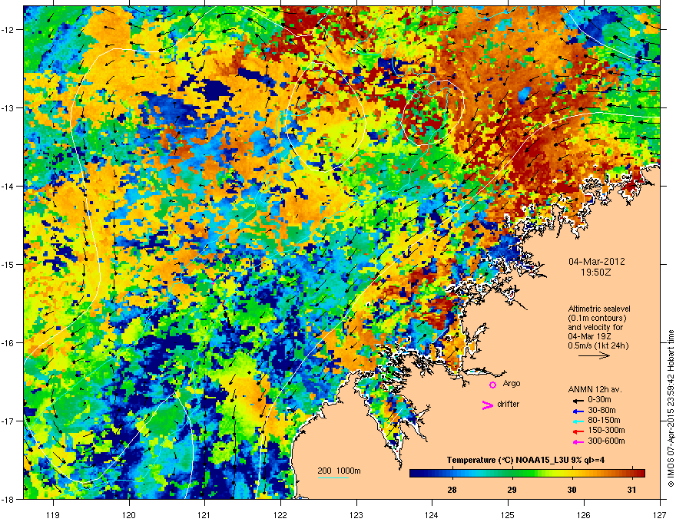Click the longitude axis label 124
Screen dimensions: 676x522
click(432, 514)
